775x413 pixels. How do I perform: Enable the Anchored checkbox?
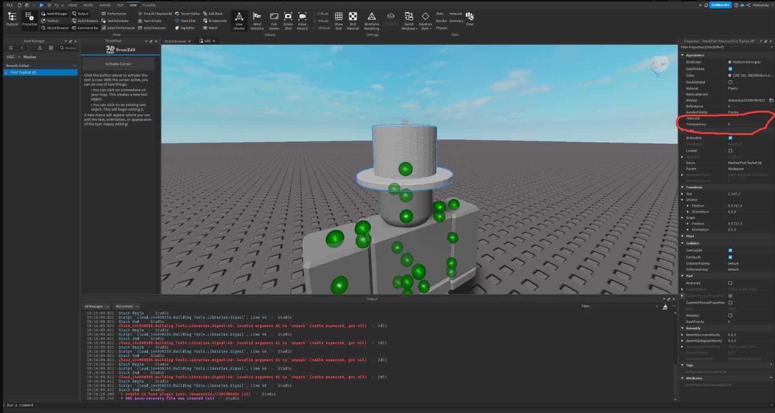pos(730,283)
